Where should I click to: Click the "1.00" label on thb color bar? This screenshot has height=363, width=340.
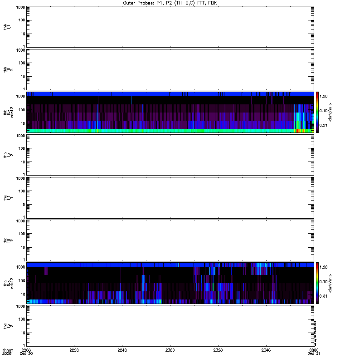click(323, 96)
